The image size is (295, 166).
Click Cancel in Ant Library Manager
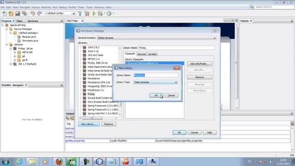coord(195,133)
